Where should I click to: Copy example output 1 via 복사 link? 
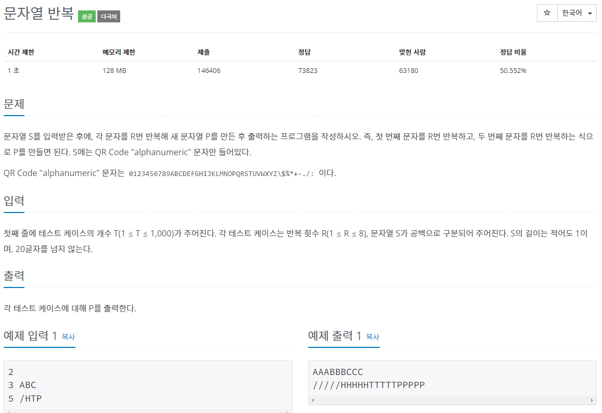[373, 337]
